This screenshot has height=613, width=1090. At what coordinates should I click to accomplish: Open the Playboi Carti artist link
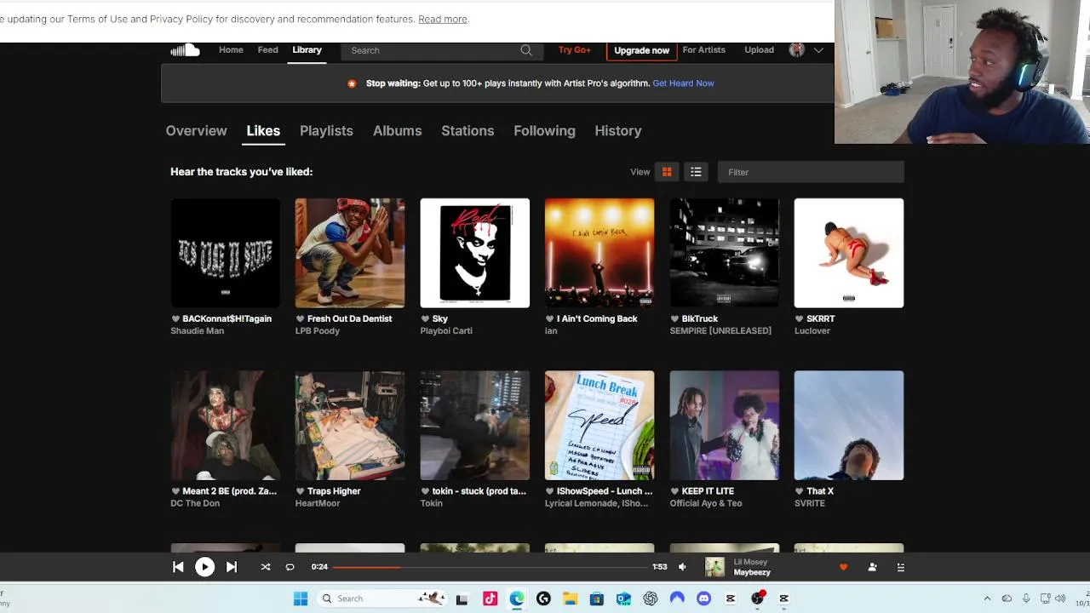coord(446,331)
